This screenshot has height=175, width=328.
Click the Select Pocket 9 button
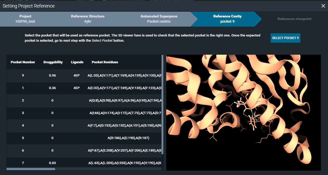click(285, 38)
